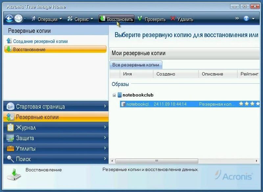
Task: Click the Резервные копии arrows icon
Action: [10, 117]
